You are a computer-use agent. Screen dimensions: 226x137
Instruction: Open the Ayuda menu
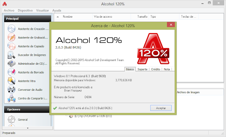coord(56,10)
